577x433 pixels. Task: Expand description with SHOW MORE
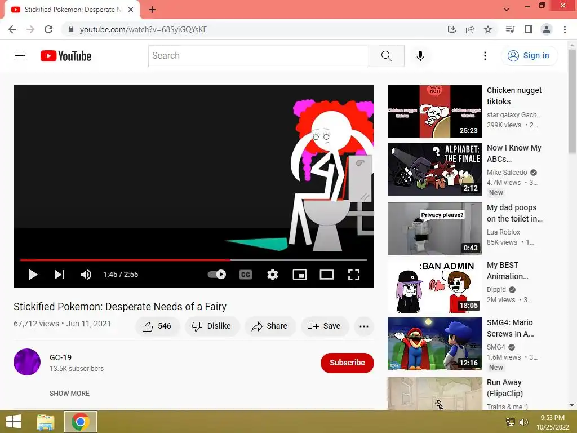(69, 393)
